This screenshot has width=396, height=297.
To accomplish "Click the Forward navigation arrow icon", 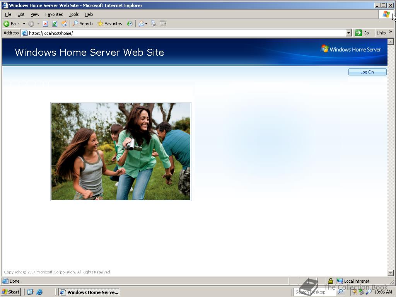I will [x=31, y=24].
